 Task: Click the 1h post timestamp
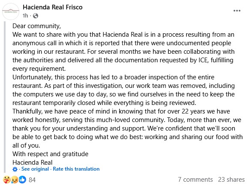25,16
